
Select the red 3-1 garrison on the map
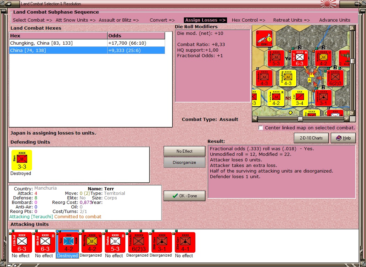click(x=323, y=98)
